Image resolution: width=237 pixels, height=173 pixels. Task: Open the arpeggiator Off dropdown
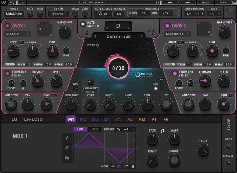(191, 14)
